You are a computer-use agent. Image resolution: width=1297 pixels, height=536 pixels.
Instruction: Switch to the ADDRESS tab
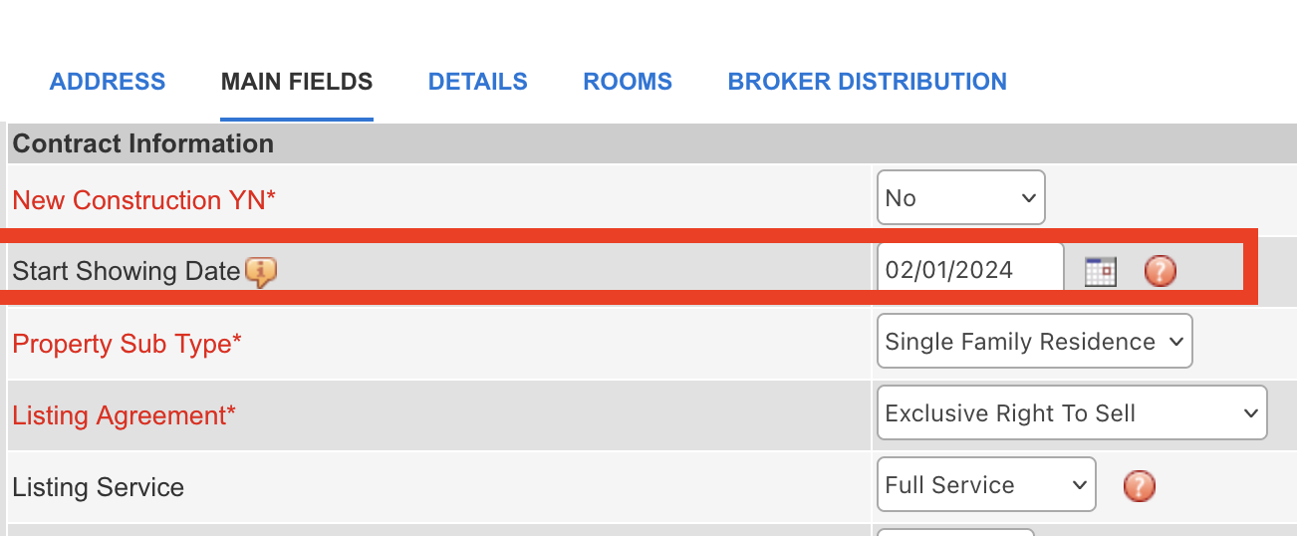point(108,82)
